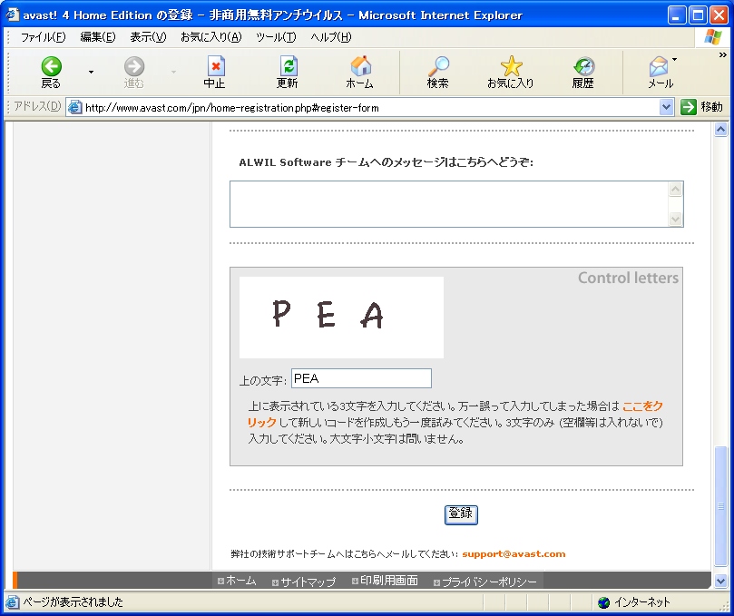Click the Mail (メール) toolbar icon

pos(659,73)
